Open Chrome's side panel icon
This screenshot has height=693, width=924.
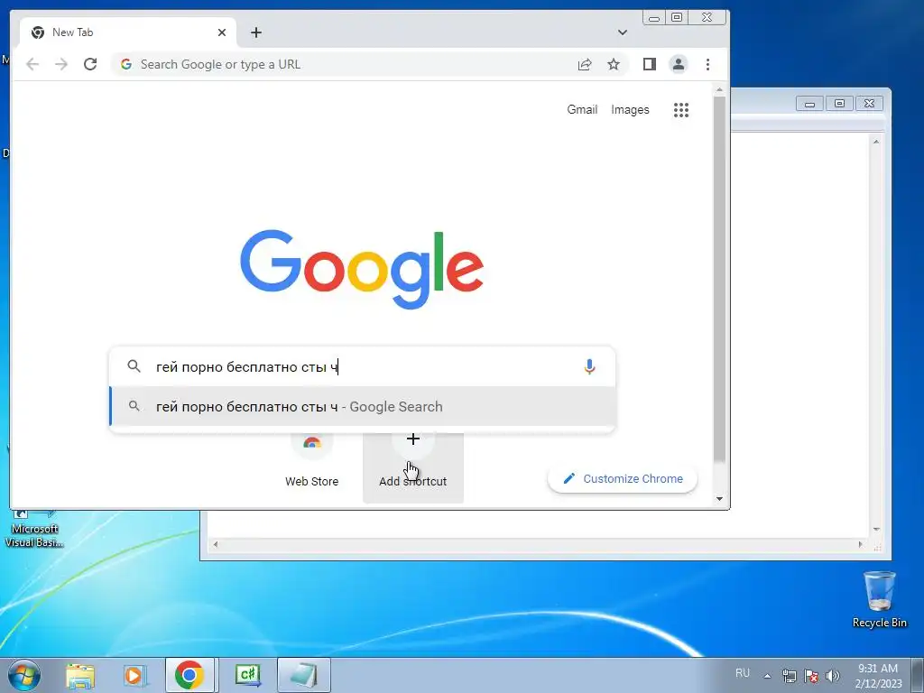(x=650, y=64)
